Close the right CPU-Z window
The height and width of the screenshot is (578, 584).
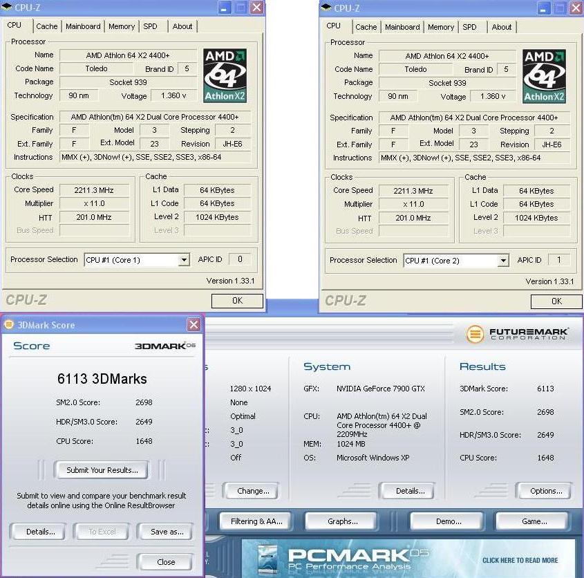576,8
